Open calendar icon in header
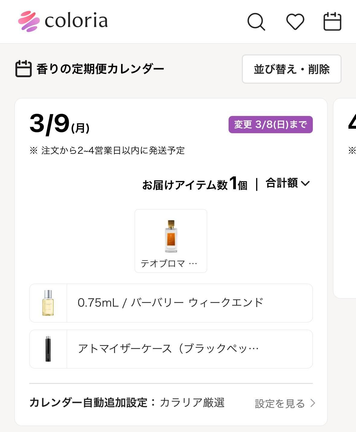 coord(332,21)
